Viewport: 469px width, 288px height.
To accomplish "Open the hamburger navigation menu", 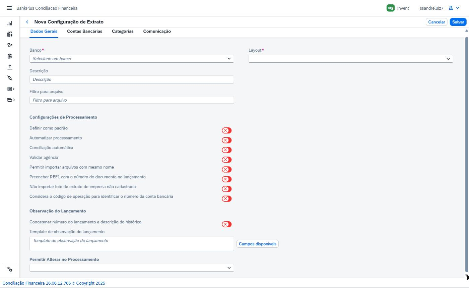I will [x=9, y=8].
